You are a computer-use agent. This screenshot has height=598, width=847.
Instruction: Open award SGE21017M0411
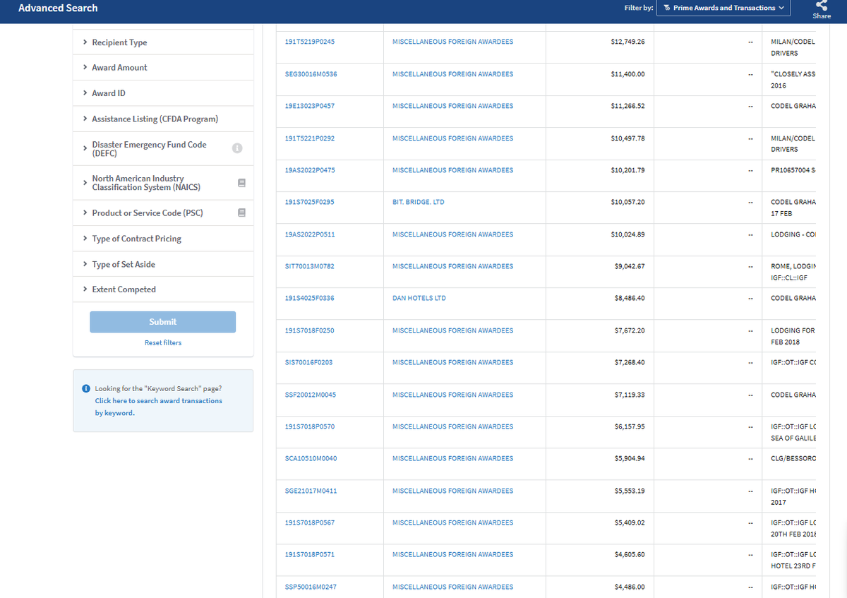point(311,491)
